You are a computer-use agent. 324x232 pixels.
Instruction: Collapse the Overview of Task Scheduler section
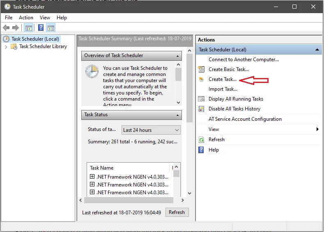[178, 56]
